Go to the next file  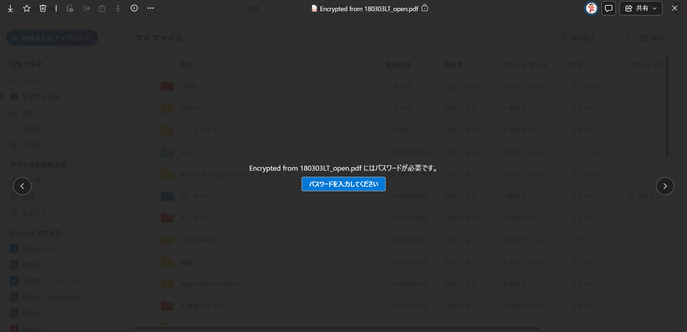point(665,186)
